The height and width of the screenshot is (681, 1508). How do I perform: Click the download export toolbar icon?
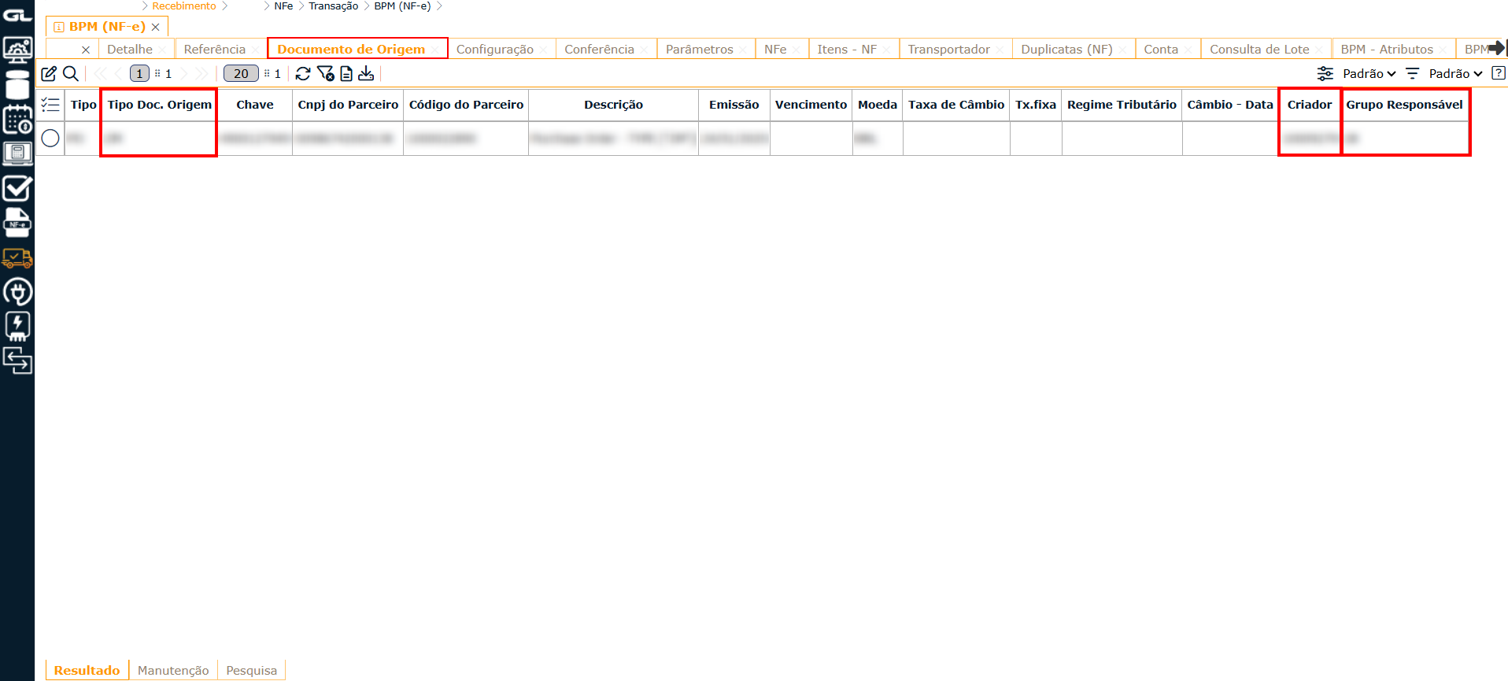coord(366,73)
